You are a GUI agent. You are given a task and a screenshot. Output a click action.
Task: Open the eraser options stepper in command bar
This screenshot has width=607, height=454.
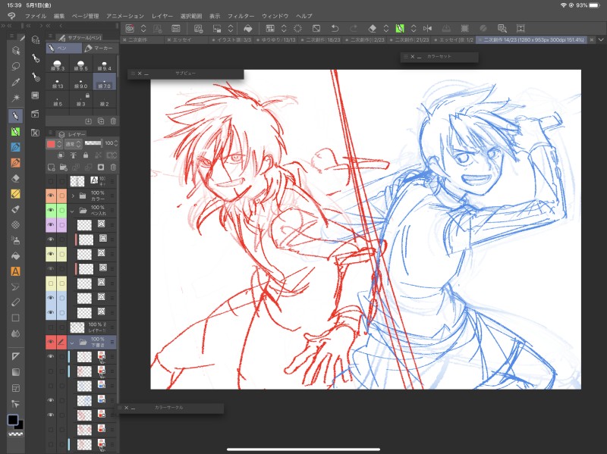(x=386, y=28)
